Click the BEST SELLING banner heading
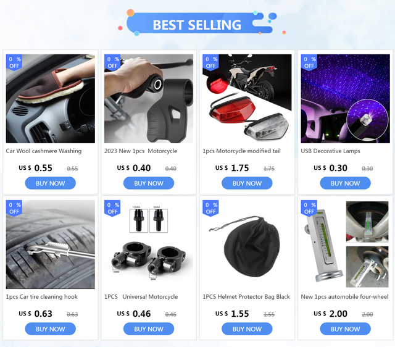The width and height of the screenshot is (395, 347). click(197, 25)
